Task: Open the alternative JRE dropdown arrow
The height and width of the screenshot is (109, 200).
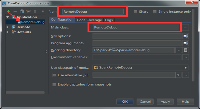Action: 178,75
